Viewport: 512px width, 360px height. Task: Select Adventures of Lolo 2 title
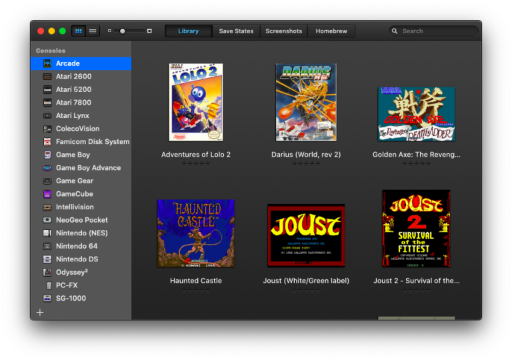195,155
